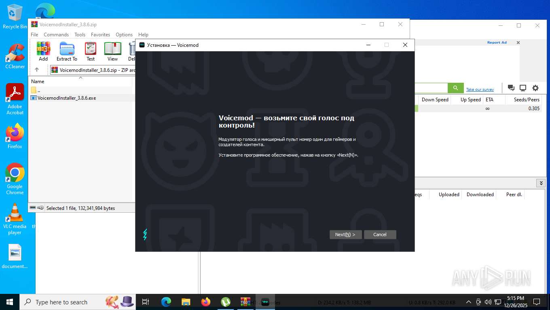
Task: Click the Report Ad link in uTorrent
Action: 497,42
